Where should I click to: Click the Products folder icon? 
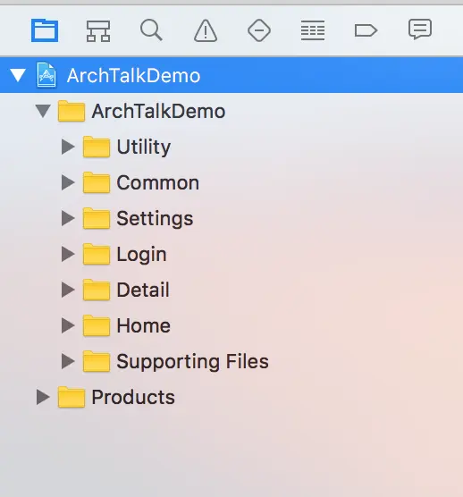click(72, 397)
